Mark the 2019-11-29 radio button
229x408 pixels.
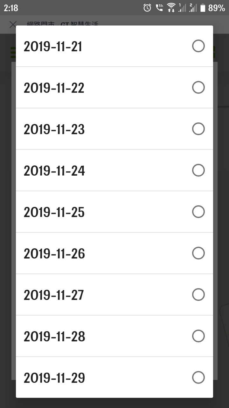click(198, 377)
